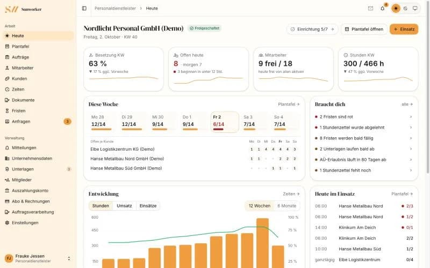
Task: Click the Plantafel öffnen button
Action: click(364, 29)
